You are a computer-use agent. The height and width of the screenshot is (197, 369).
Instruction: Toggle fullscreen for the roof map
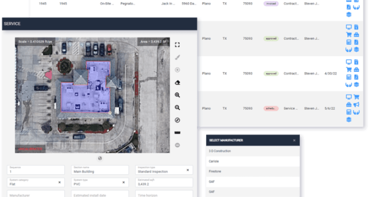pos(177,45)
